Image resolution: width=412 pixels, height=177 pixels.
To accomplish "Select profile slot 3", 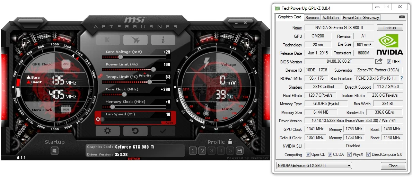I will tap(211, 151).
